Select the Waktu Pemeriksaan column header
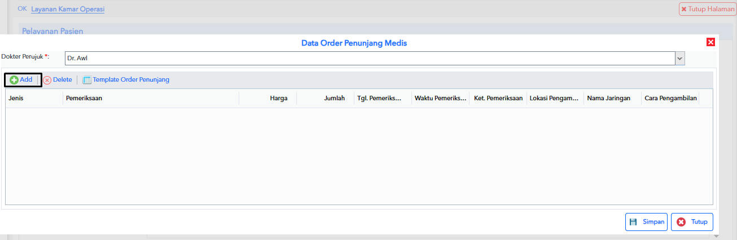The height and width of the screenshot is (240, 737). tap(440, 98)
